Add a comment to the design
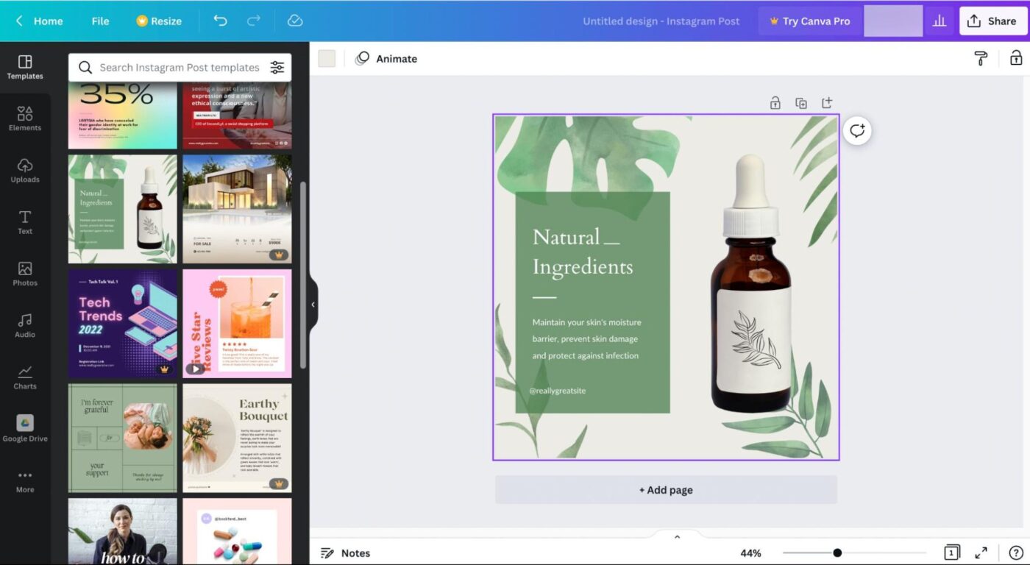 coord(856,130)
